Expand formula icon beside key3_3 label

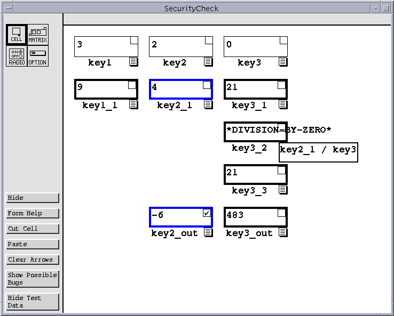click(282, 190)
